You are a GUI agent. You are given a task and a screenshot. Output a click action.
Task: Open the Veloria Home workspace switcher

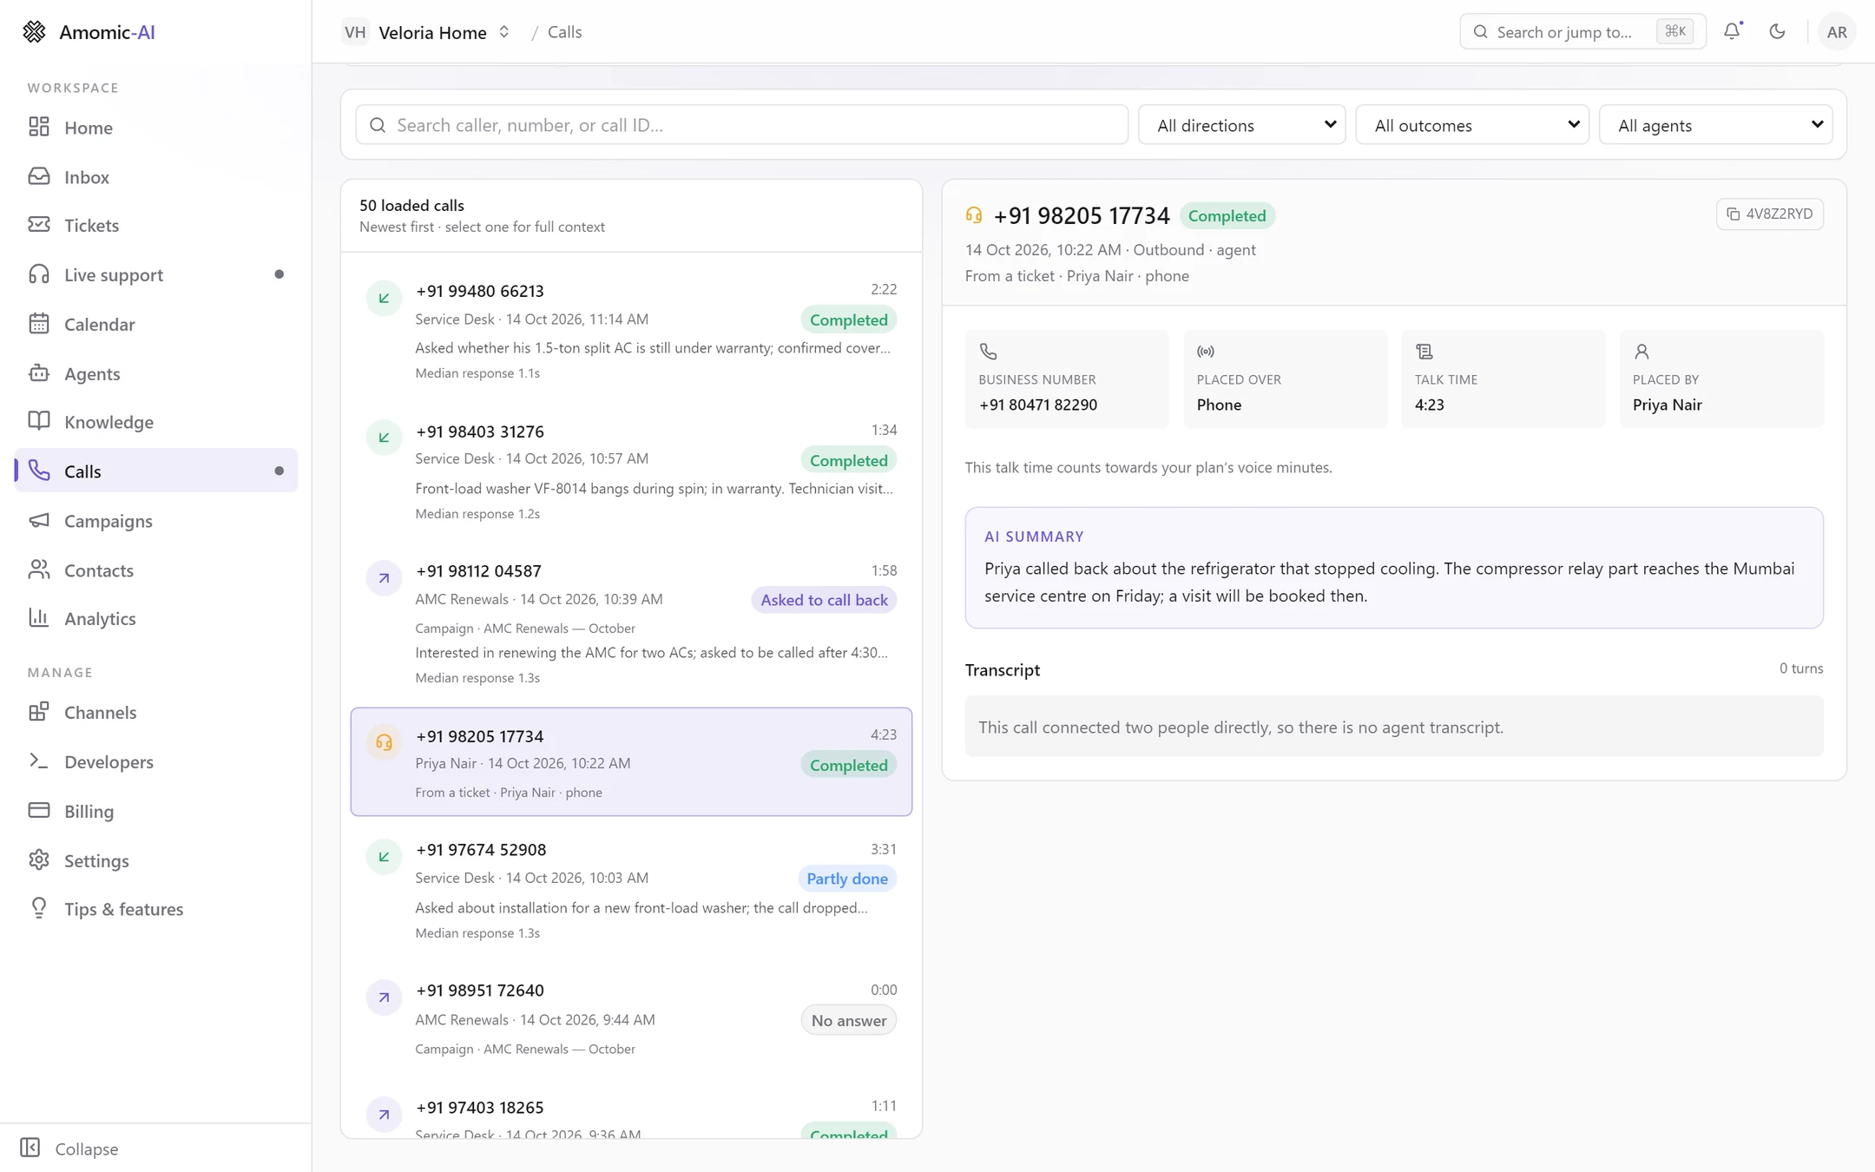pos(426,32)
